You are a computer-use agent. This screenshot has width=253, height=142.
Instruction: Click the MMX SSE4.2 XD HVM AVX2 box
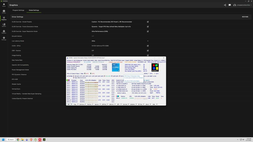point(139,93)
